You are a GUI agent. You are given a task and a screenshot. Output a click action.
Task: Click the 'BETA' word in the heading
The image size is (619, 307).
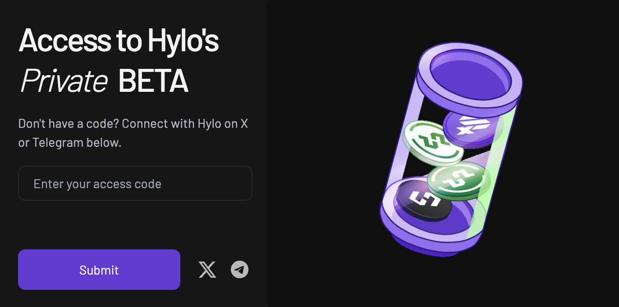coord(153,81)
